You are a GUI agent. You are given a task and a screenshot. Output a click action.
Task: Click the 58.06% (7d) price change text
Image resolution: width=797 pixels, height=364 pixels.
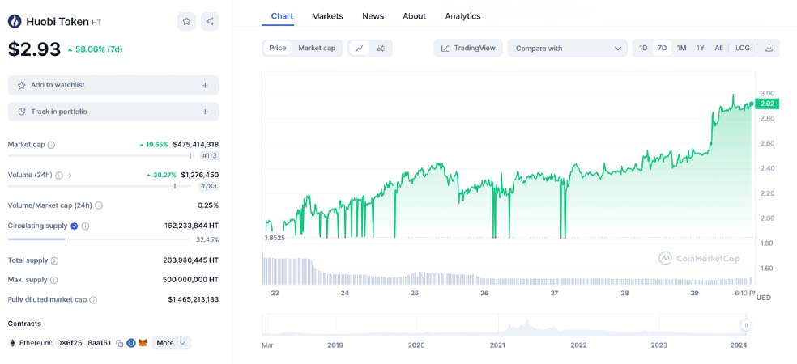tap(95, 49)
